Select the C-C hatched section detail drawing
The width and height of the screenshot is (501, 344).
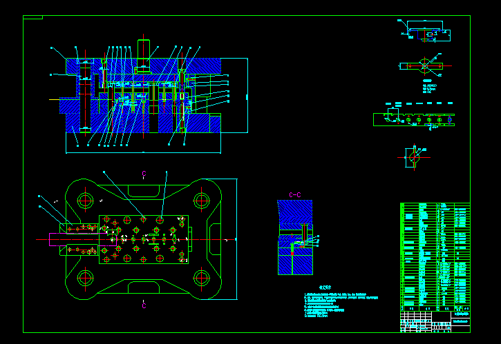click(x=295, y=238)
